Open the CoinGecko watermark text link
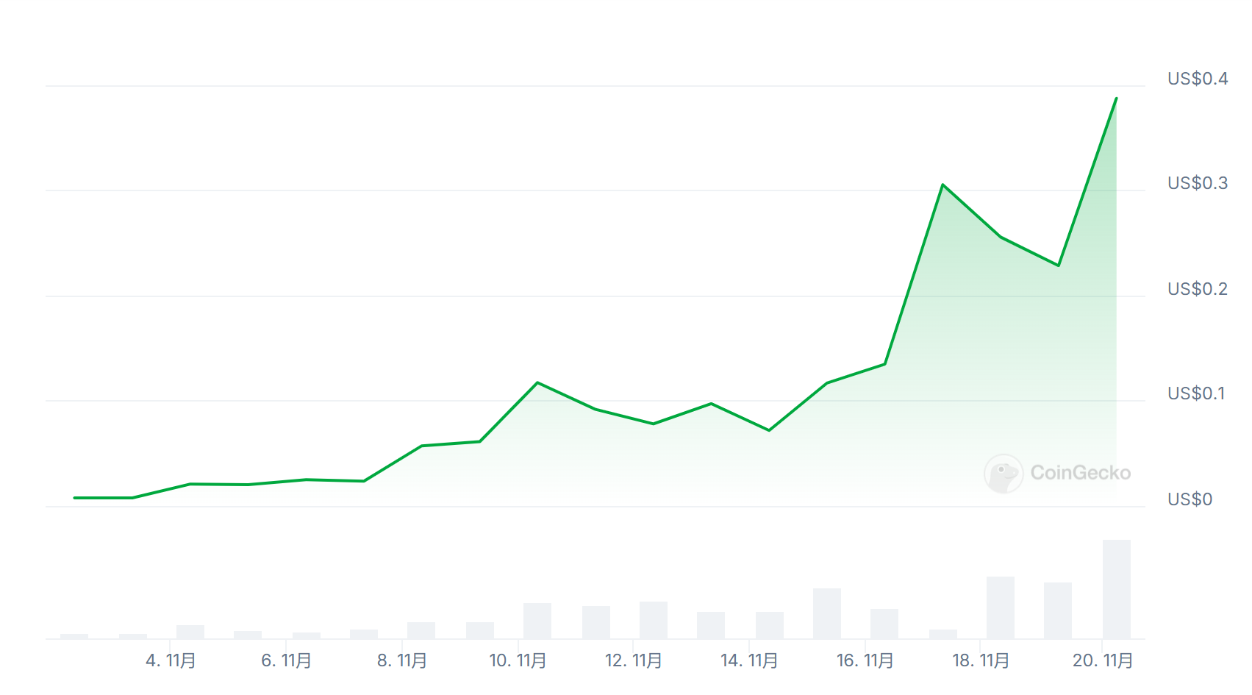The height and width of the screenshot is (695, 1252). tap(1080, 473)
